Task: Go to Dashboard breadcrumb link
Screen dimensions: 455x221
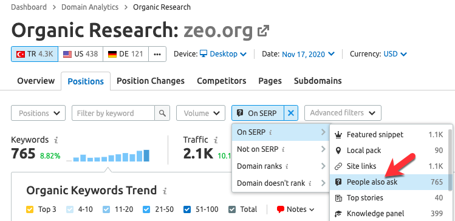Action: pos(29,7)
